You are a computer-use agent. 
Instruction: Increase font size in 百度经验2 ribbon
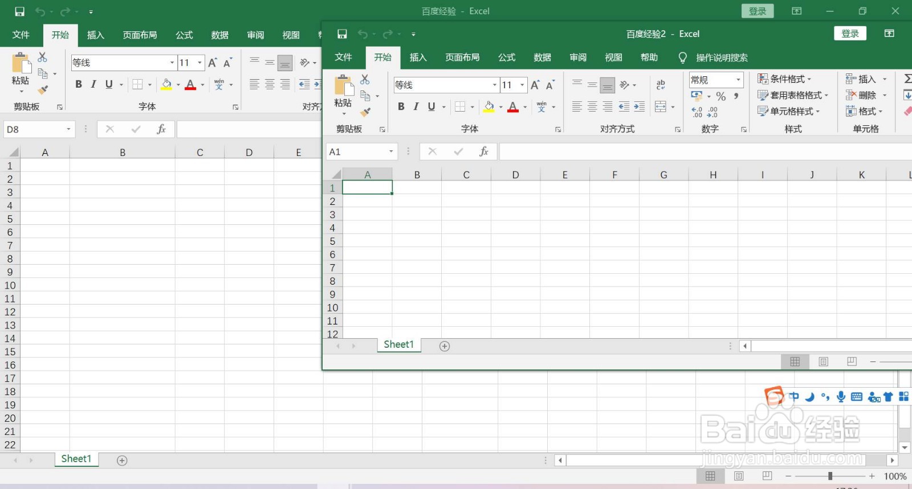[x=535, y=85]
